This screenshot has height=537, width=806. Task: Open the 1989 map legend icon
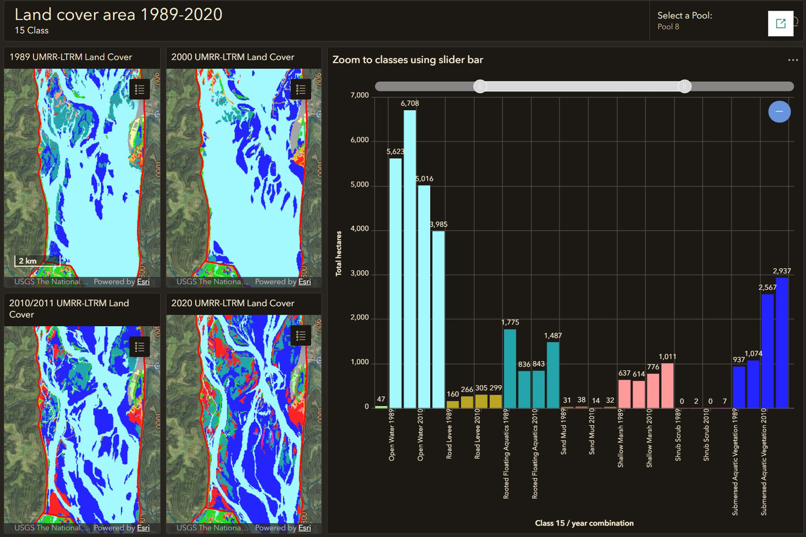140,90
